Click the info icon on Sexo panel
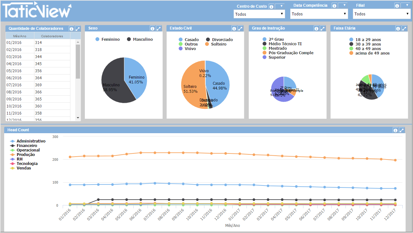This screenshot has width=413, height=233. coord(153,29)
